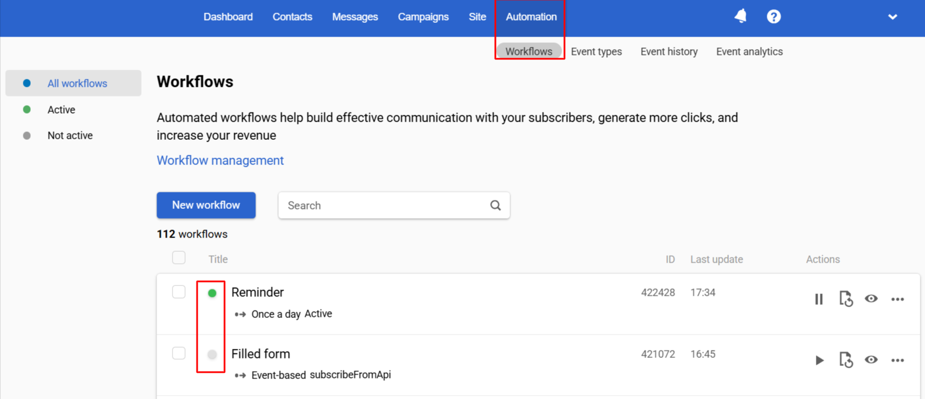Switch to the Event types tab
The width and height of the screenshot is (925, 399).
pos(596,51)
